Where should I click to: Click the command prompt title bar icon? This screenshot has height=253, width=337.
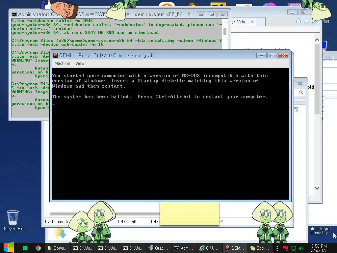(x=14, y=14)
